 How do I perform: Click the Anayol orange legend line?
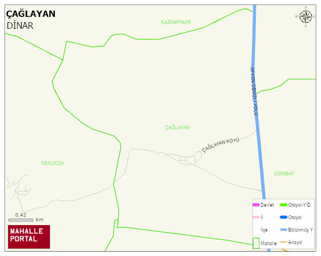pyautogui.click(x=284, y=242)
